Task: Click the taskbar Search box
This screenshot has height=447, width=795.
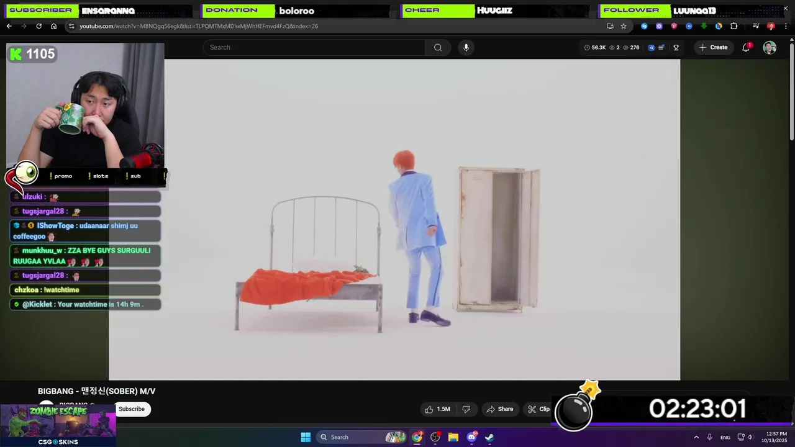Action: pos(362,437)
